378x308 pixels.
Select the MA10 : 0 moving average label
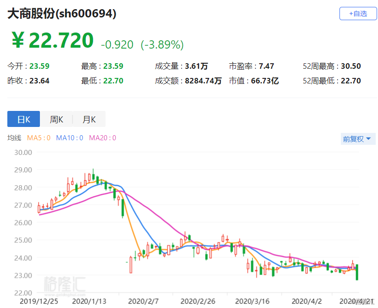(x=69, y=138)
